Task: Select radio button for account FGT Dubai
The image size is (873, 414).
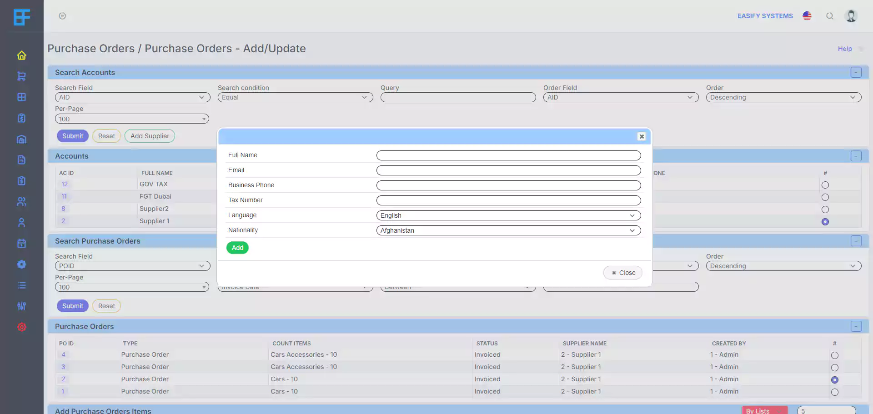Action: pos(825,197)
